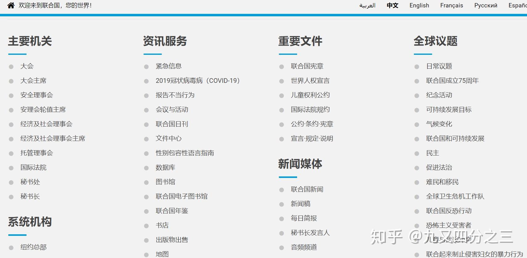
Task: Open the 国际法院 link
Action: (x=33, y=167)
